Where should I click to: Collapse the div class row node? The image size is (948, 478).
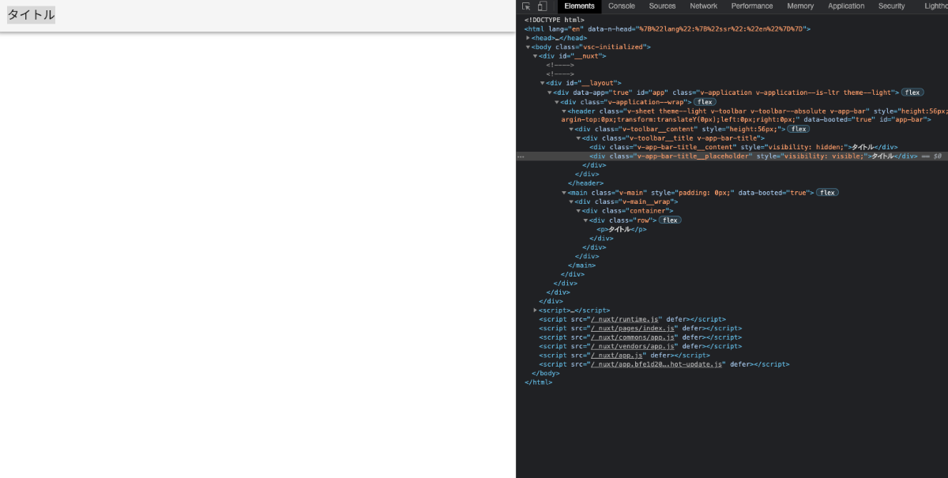(585, 220)
